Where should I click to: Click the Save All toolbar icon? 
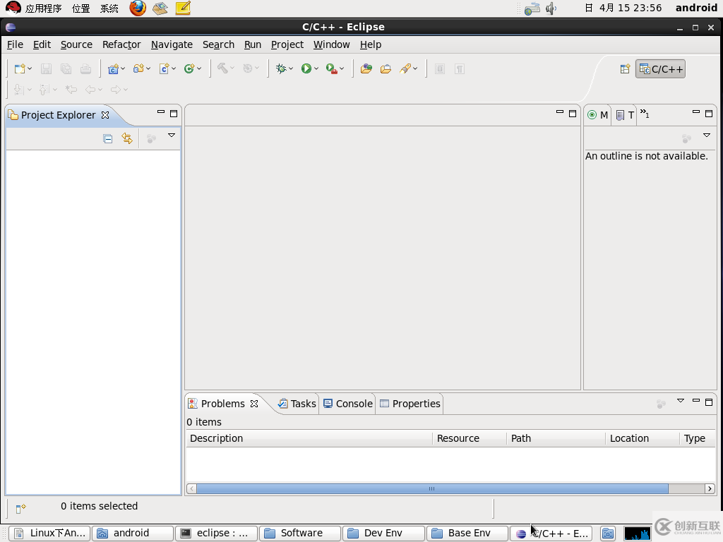click(x=66, y=69)
